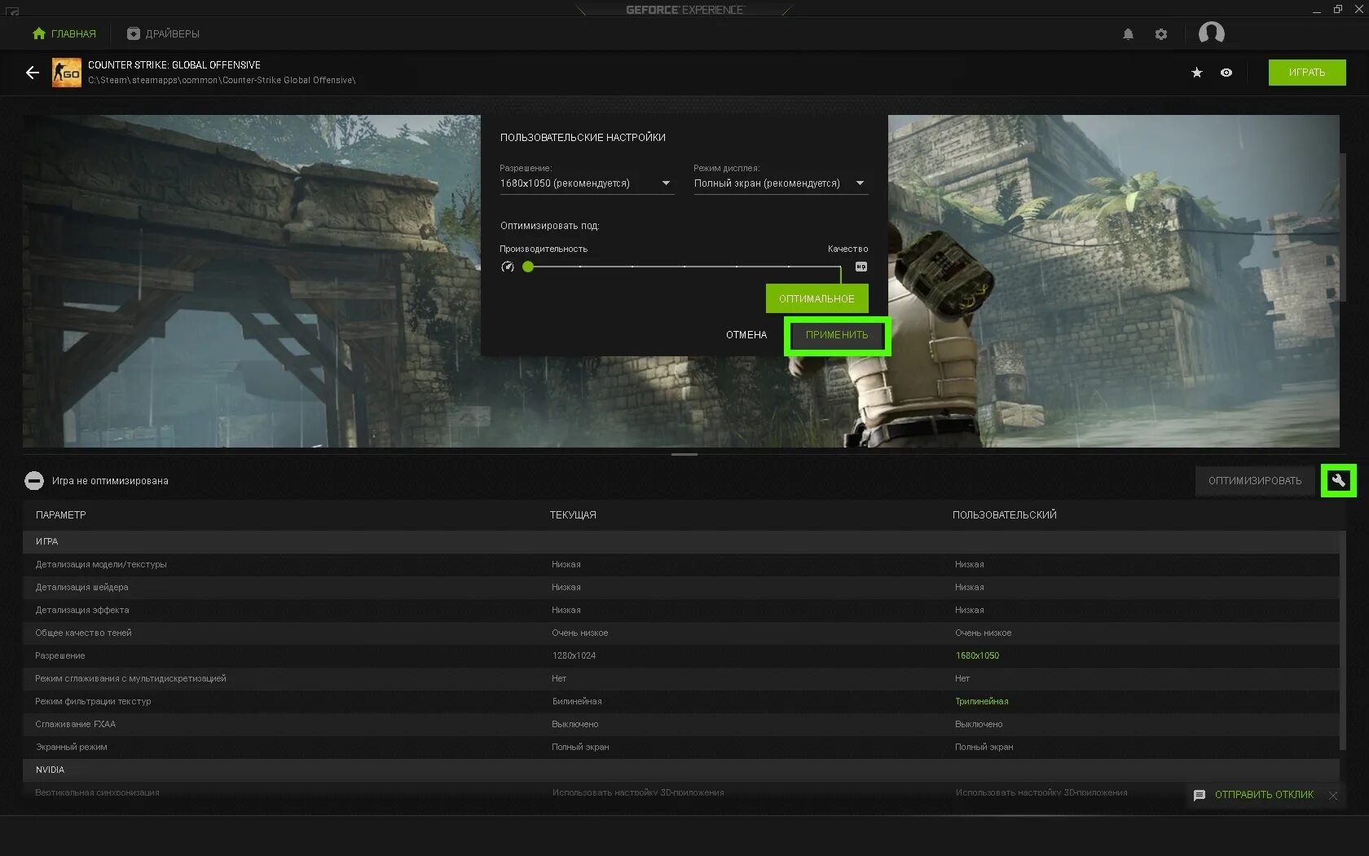Select the Экранный режим row

point(681,747)
